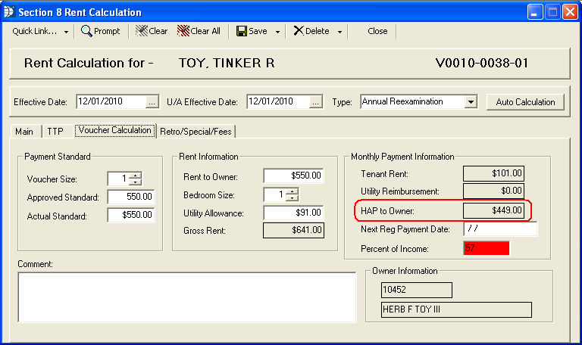The height and width of the screenshot is (345, 582).
Task: Open Effective Date picker ellipsis button
Action: click(x=152, y=102)
